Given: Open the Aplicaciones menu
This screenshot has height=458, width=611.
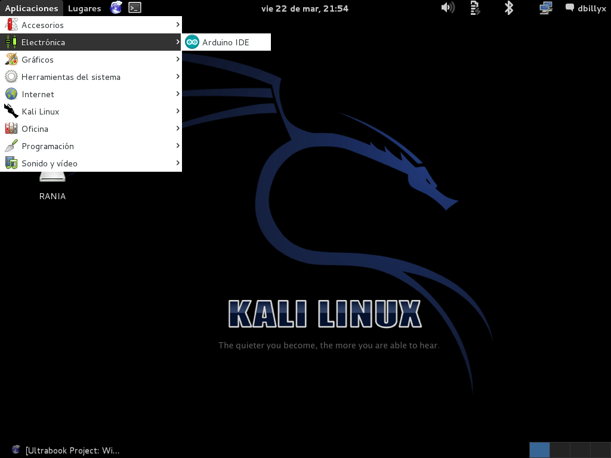Looking at the screenshot, I should tap(32, 8).
